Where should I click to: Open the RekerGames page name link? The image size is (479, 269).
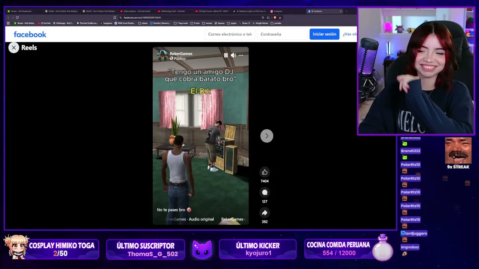pyautogui.click(x=181, y=53)
